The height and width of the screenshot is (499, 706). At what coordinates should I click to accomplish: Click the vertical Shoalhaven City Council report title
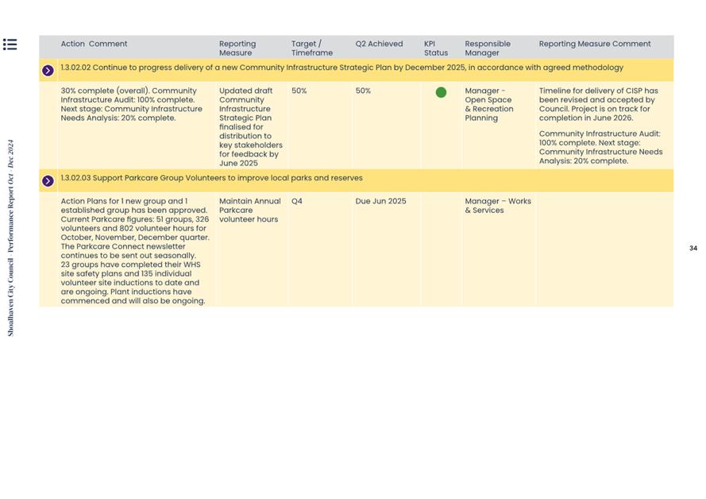(11, 238)
